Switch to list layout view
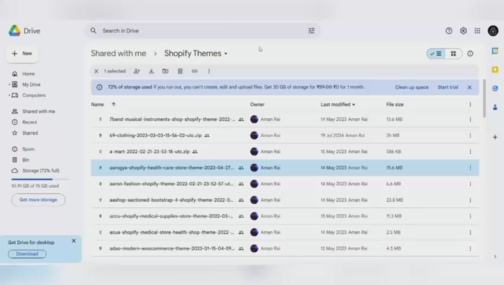This screenshot has width=504, height=285. click(x=436, y=53)
